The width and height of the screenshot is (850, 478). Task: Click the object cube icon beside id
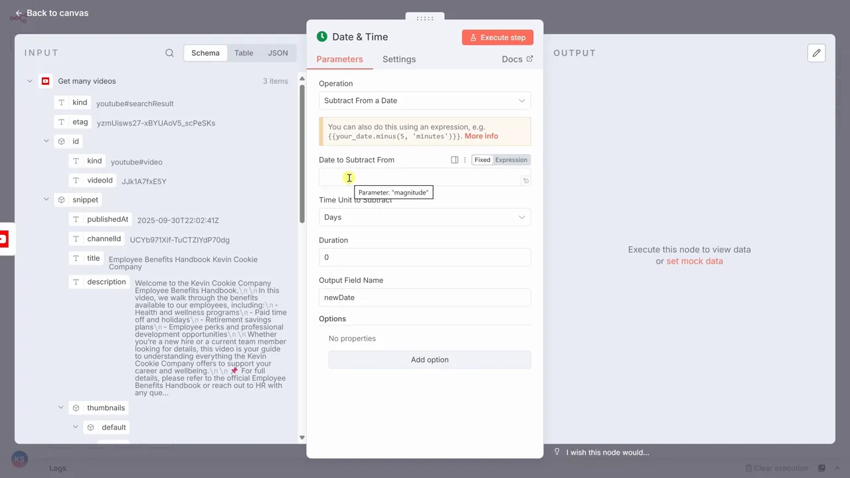[x=61, y=141]
